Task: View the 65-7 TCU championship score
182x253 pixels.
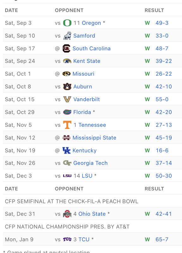Action: click(162, 239)
